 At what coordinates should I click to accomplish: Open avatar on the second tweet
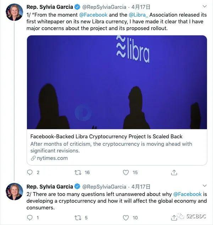click(x=15, y=191)
